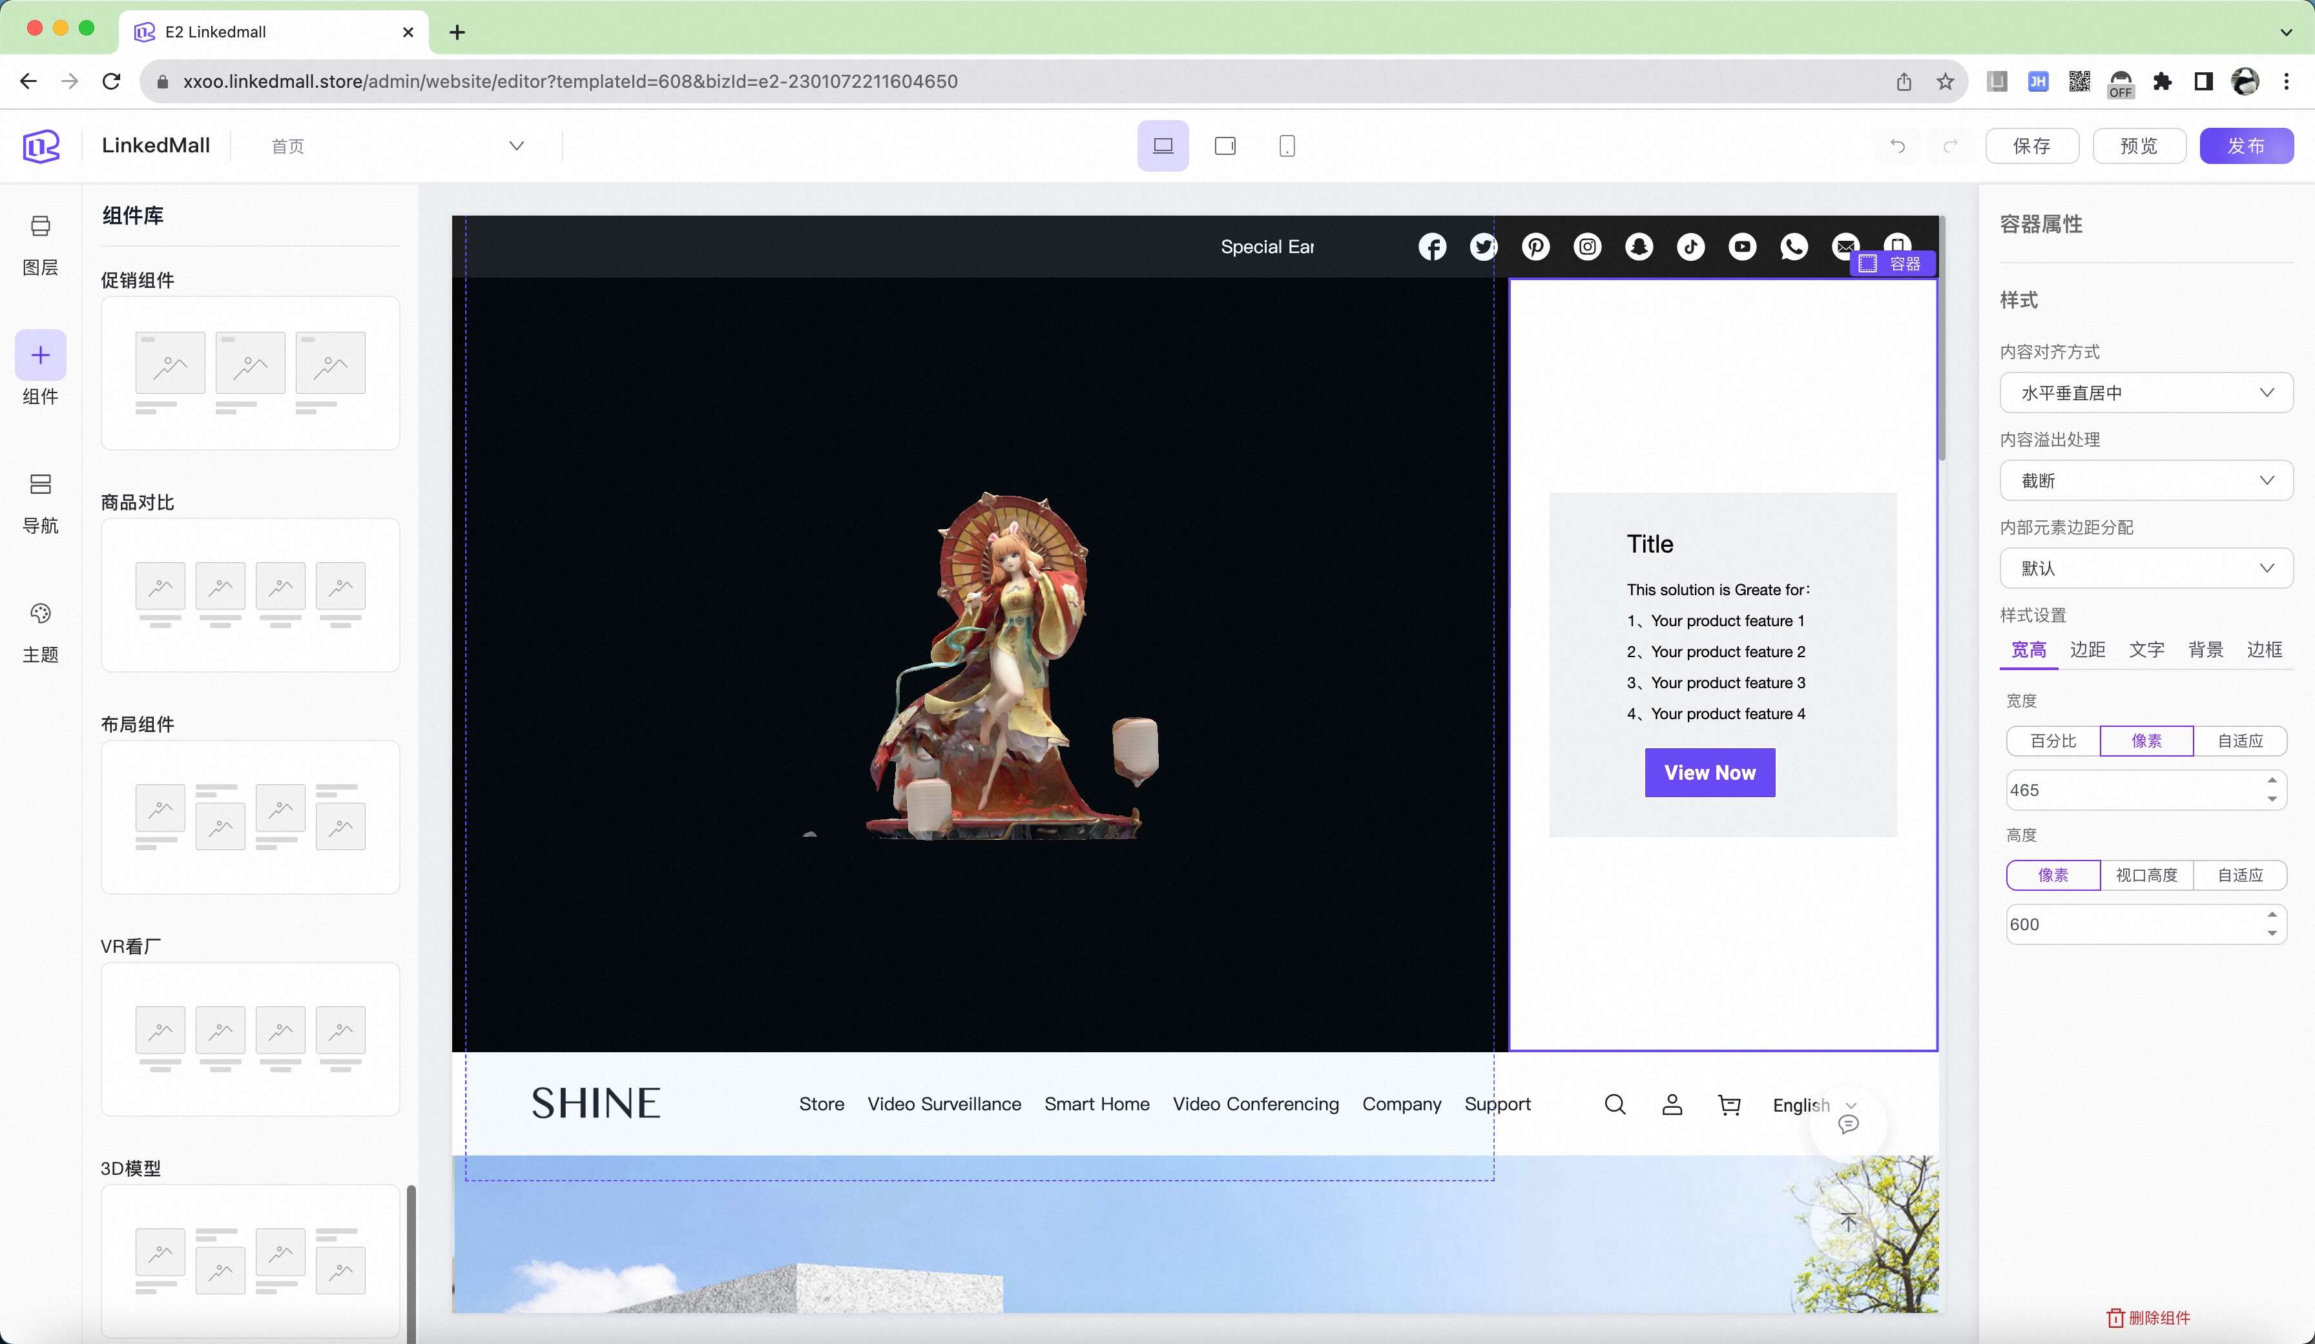Switch to the 背景 style tab

tap(2205, 650)
